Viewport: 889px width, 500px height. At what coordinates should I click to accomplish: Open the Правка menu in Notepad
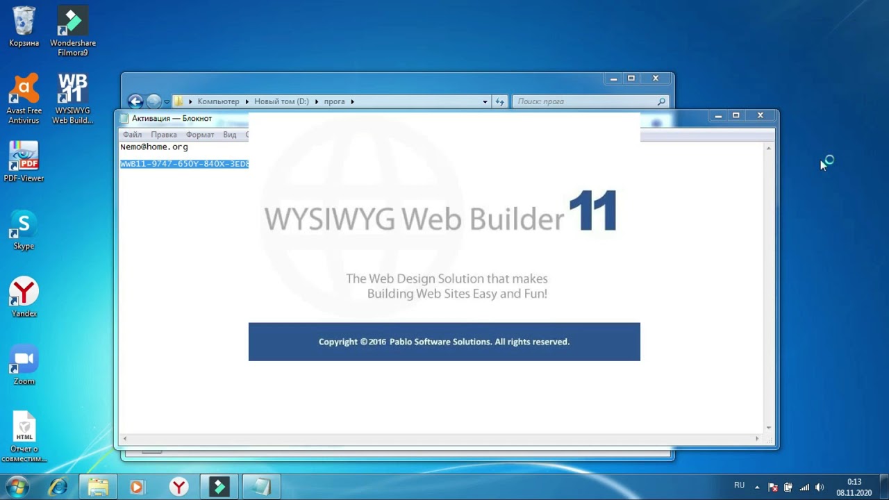164,135
